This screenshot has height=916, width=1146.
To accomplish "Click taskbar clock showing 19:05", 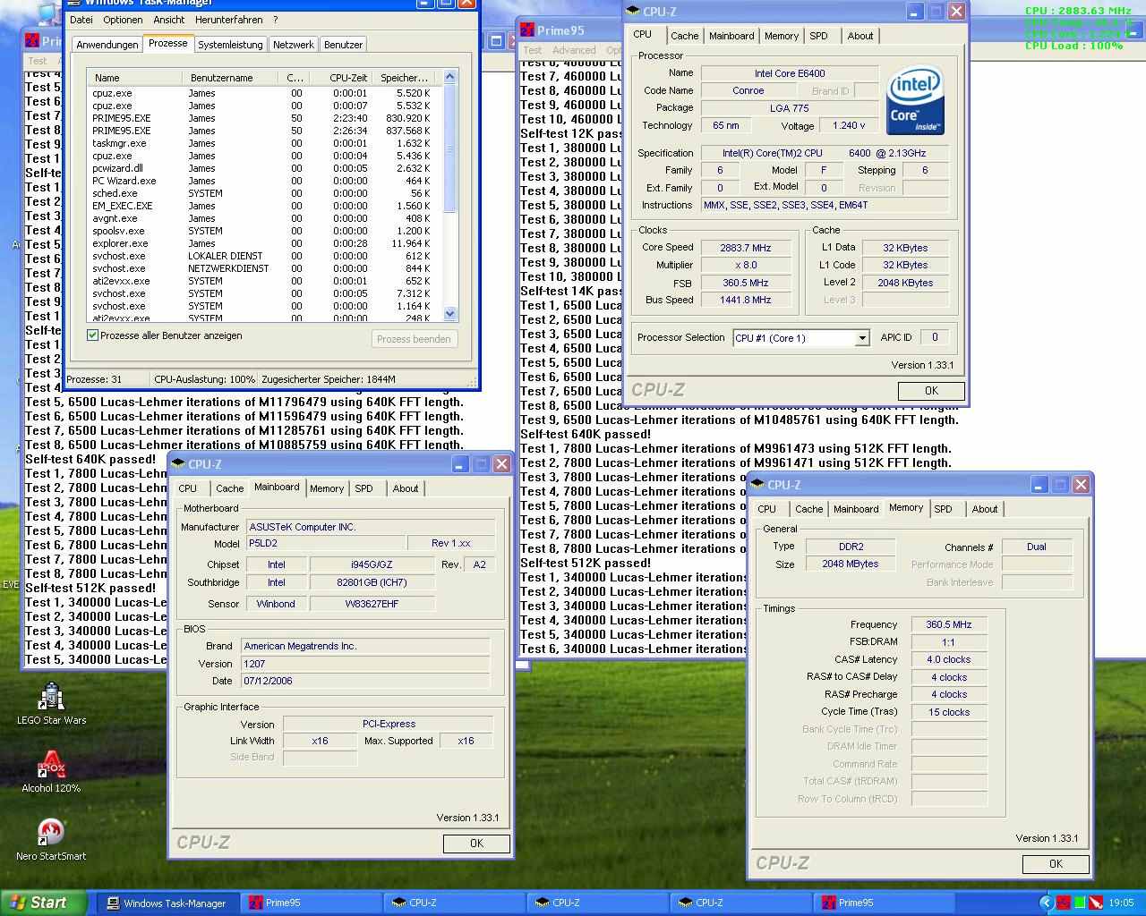I will coord(1121,903).
